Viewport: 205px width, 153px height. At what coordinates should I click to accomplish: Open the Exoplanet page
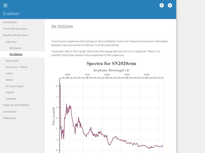point(22,99)
